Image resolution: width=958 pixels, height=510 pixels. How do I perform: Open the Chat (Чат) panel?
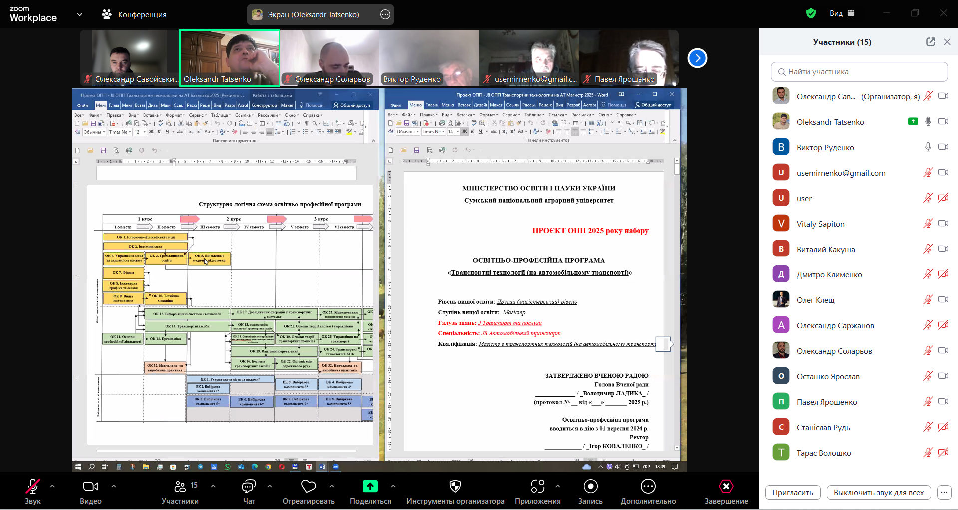(249, 486)
